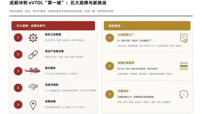202x114 pixels.
Task: Click the line starting 低空企业 500+
Action: point(64,57)
